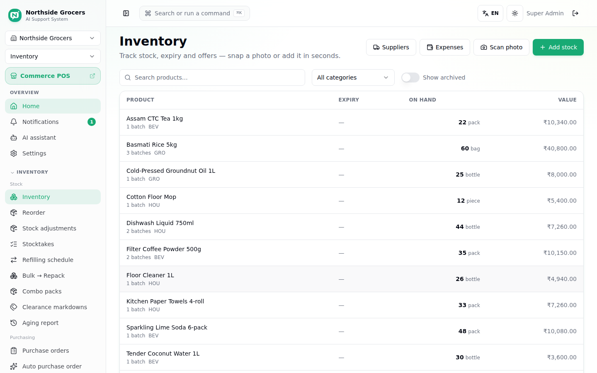This screenshot has height=373, width=597.
Task: Collapse the INVENTORY sidebar section
Action: point(29,172)
